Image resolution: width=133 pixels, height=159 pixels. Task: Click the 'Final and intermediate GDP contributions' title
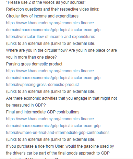point(43,112)
